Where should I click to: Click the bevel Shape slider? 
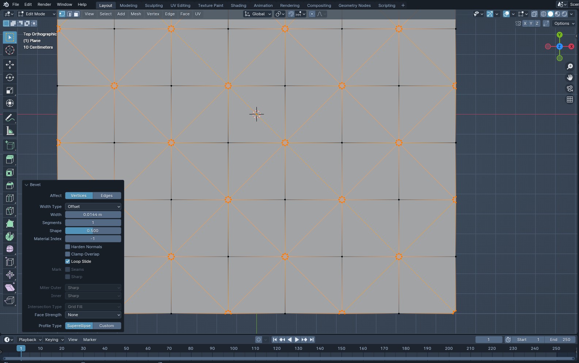[93, 231]
